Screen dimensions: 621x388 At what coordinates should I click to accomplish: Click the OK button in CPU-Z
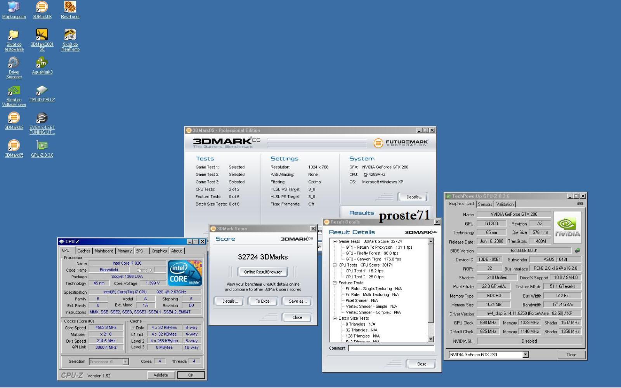191,375
